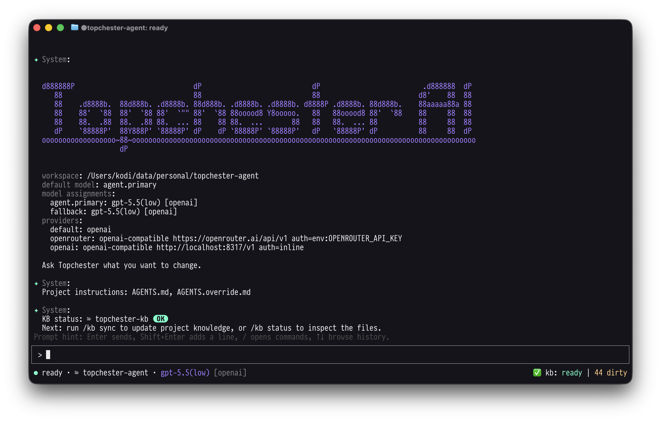
Task: Click the sparkle icon beside Project instructions System label
Action: click(x=36, y=284)
